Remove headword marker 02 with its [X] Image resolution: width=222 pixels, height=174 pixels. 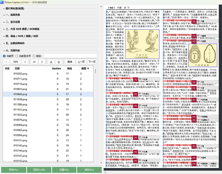pos(135,106)
